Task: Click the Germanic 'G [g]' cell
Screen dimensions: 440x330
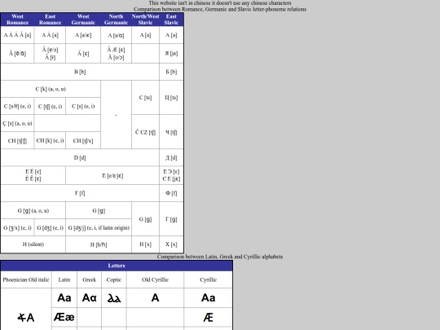Action: tap(99, 210)
